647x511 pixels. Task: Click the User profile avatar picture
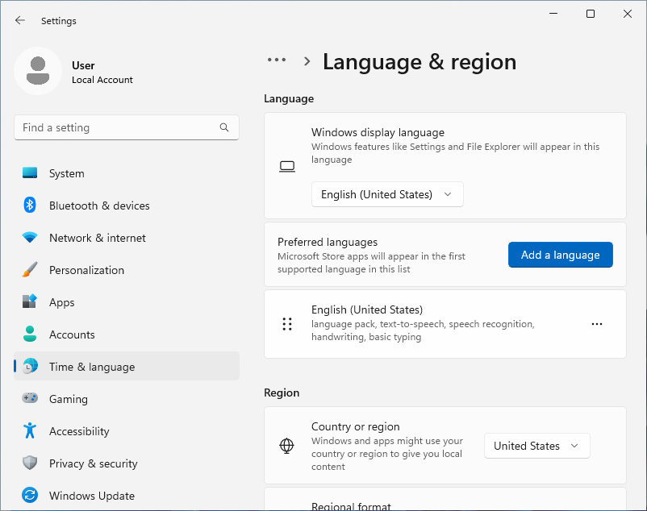coord(38,71)
